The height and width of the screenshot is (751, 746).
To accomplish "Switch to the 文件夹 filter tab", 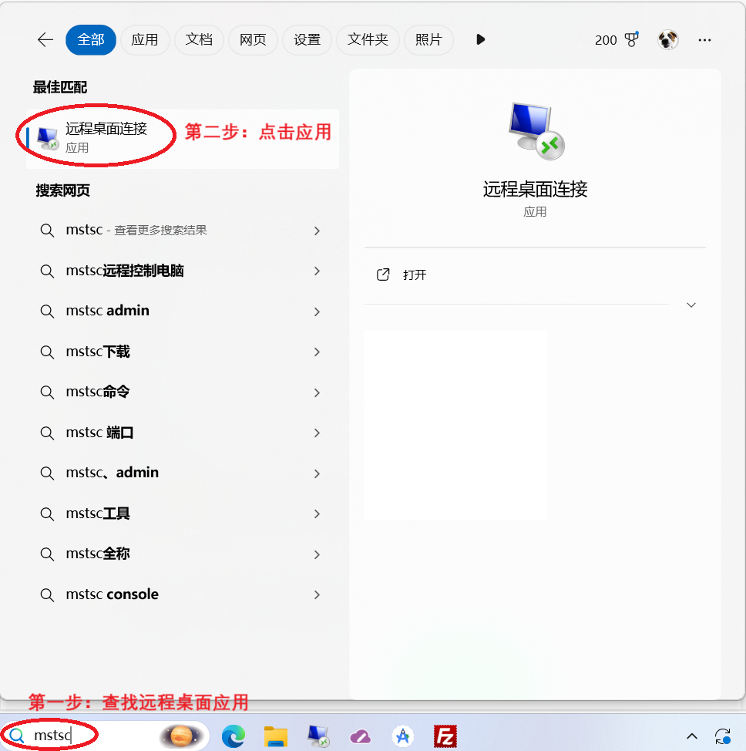I will [x=368, y=40].
